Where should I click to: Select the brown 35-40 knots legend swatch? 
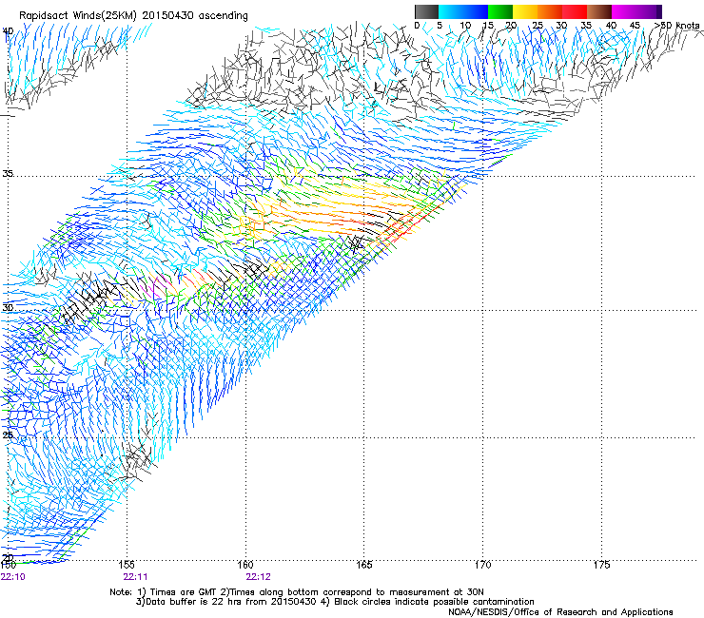pos(599,11)
